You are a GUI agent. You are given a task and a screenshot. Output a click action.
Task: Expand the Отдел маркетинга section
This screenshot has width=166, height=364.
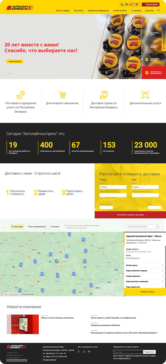[144, 287]
